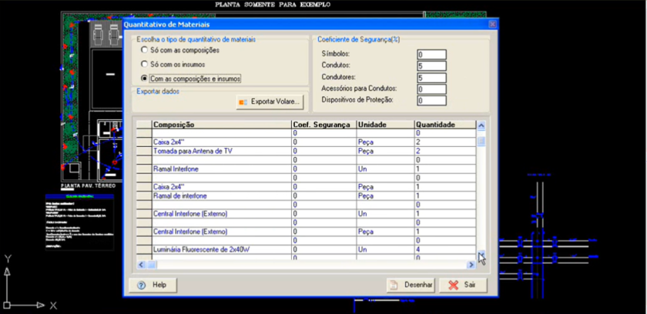Click the Condutores coefficient input

point(431,78)
